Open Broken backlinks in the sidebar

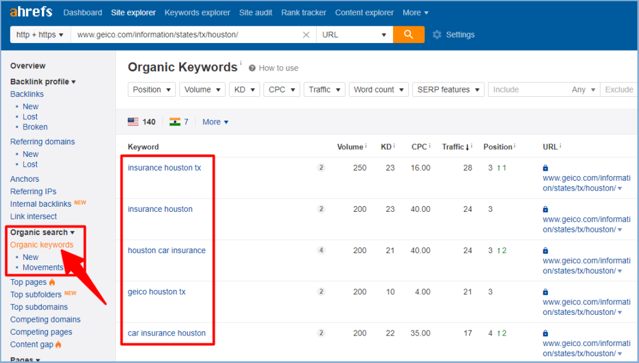35,127
